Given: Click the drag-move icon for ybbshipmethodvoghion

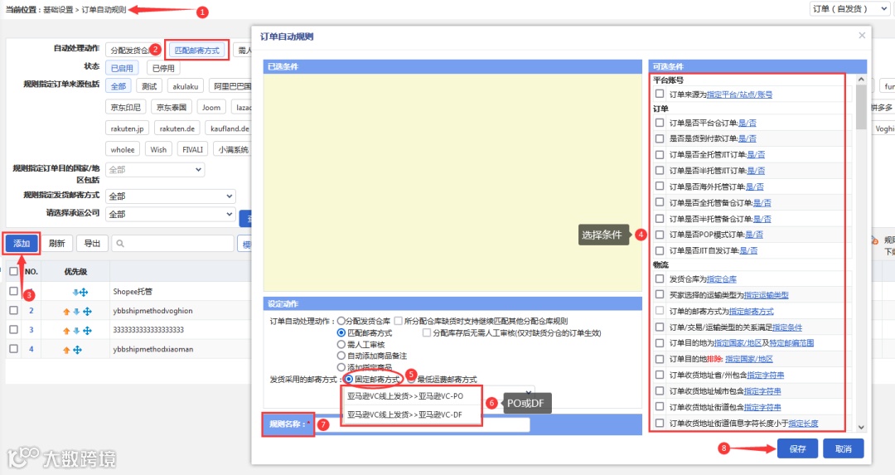Looking at the screenshot, I should (x=87, y=312).
